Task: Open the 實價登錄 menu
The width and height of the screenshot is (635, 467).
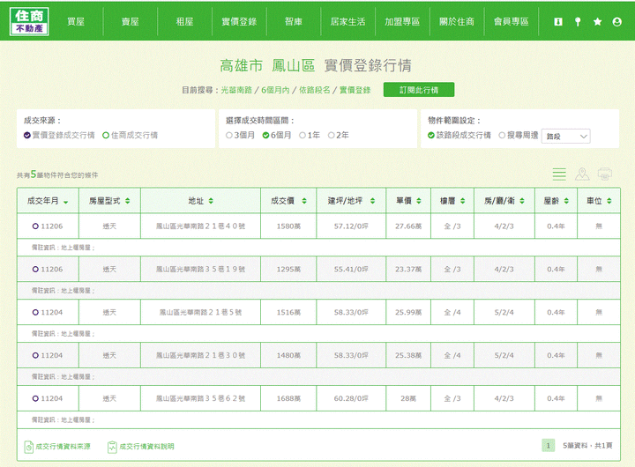Action: tap(239, 22)
